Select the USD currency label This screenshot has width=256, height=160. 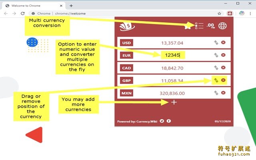pos(126,43)
